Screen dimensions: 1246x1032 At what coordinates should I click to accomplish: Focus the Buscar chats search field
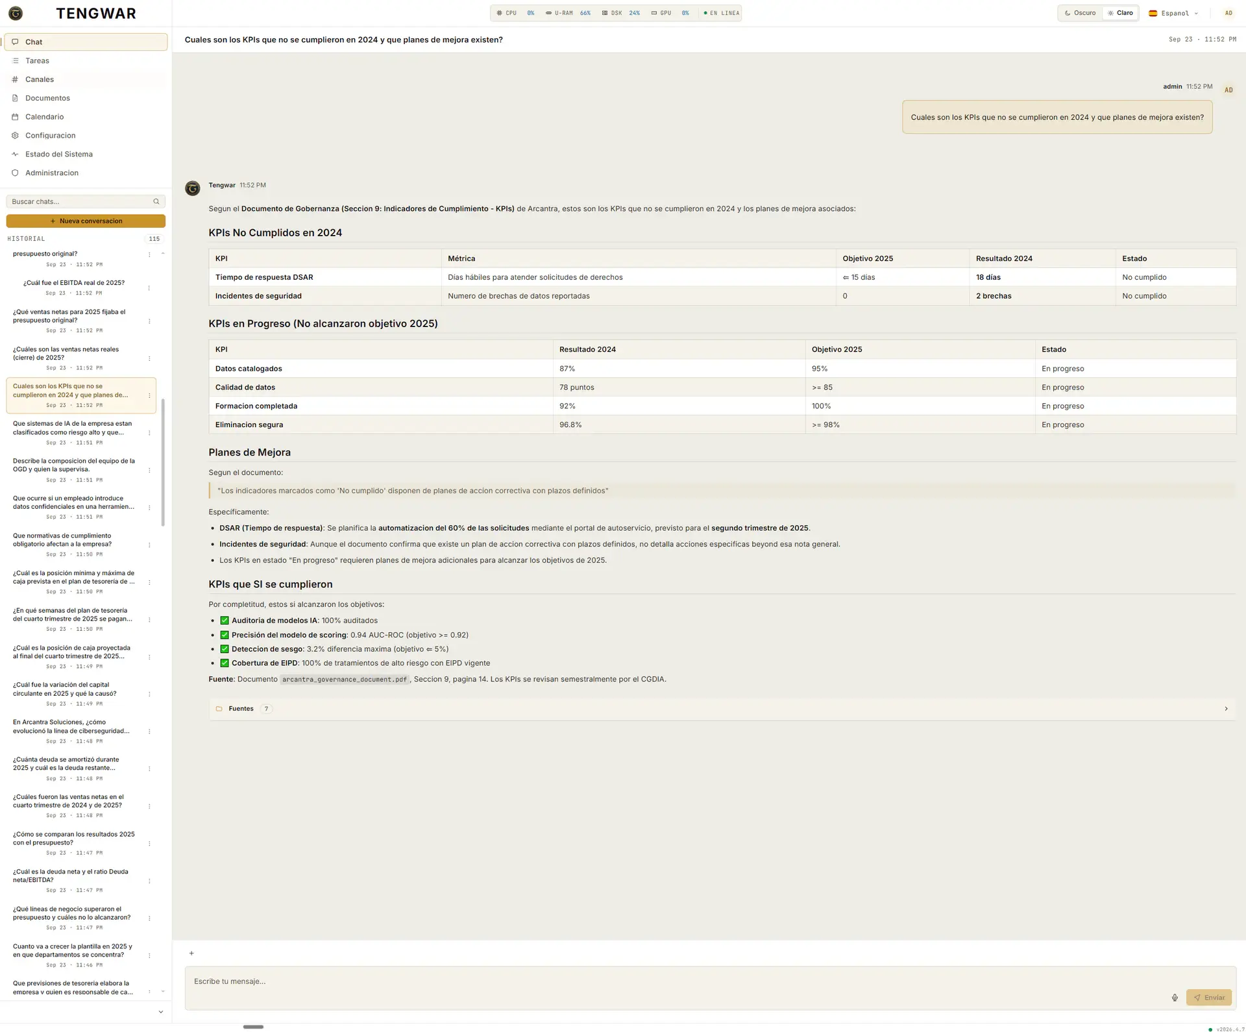point(86,202)
